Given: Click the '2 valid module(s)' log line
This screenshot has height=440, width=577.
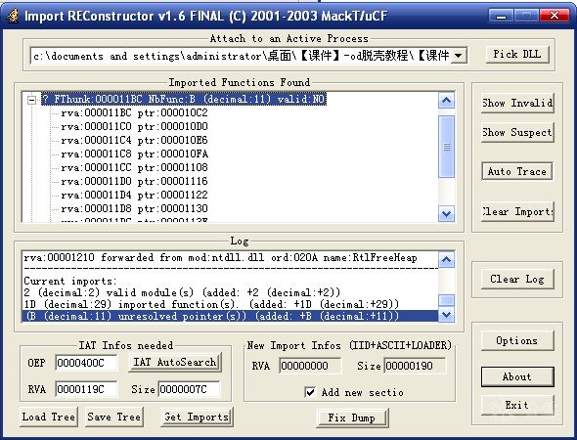Looking at the screenshot, I should (182, 292).
